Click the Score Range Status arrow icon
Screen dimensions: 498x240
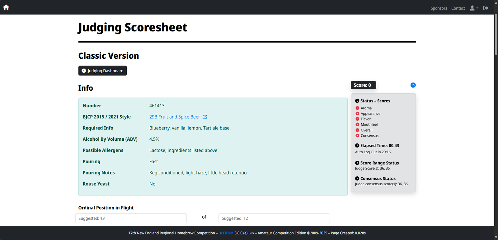(357, 163)
